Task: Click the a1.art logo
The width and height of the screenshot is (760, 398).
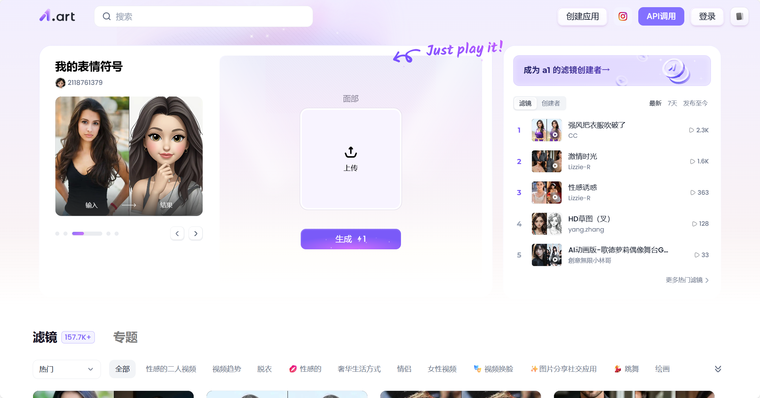Action: pyautogui.click(x=57, y=16)
